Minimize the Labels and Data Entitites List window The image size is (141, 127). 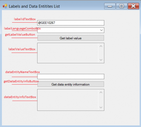[x=110, y=6]
